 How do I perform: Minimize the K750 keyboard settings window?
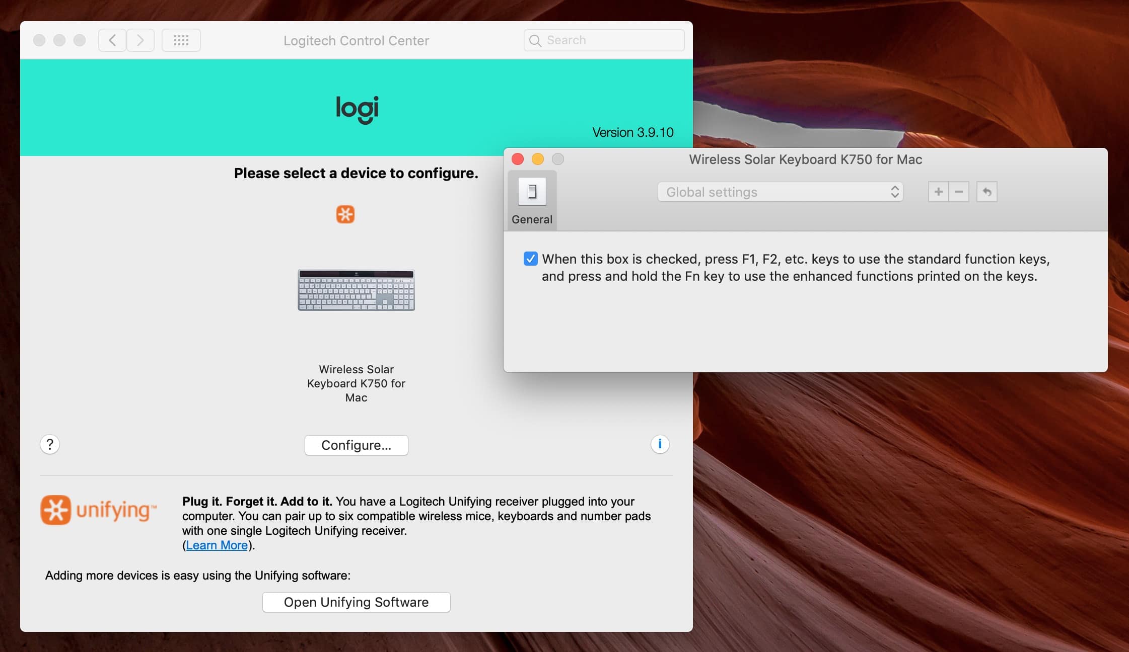[538, 159]
